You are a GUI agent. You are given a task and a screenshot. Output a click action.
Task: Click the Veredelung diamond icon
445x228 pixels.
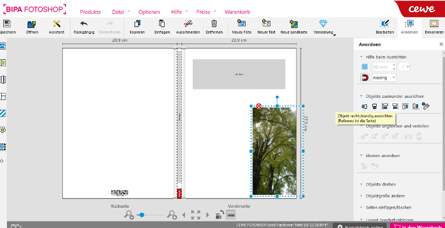pyautogui.click(x=323, y=24)
